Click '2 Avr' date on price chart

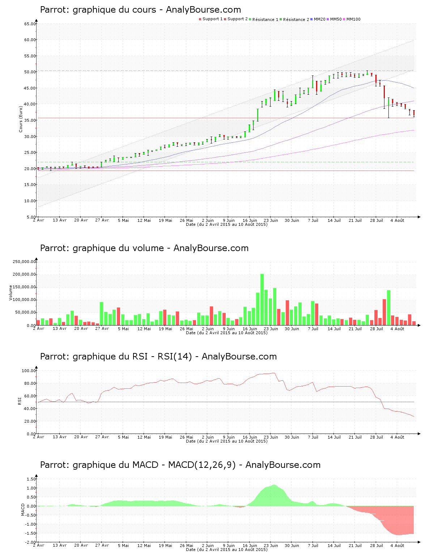click(39, 220)
